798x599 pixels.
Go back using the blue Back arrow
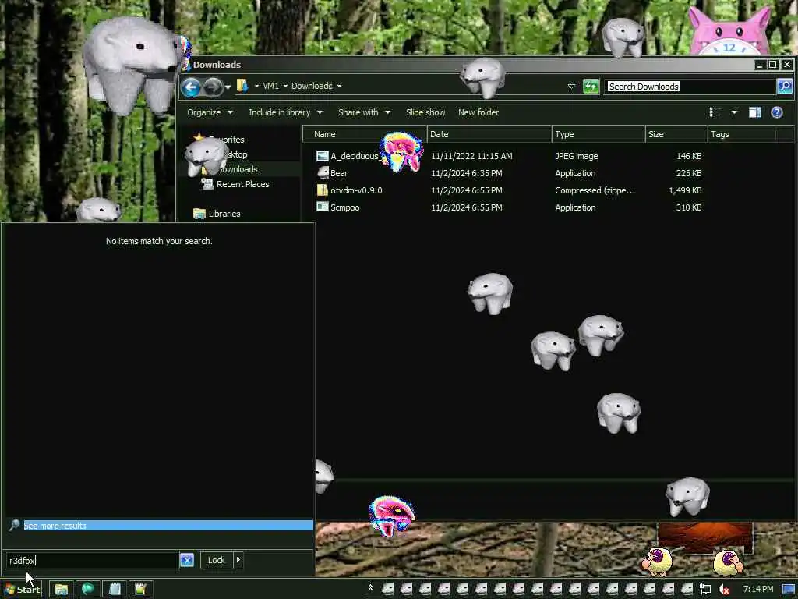192,87
